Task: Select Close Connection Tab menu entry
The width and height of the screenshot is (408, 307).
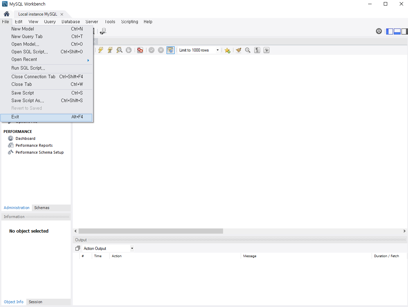Action: tap(47, 77)
